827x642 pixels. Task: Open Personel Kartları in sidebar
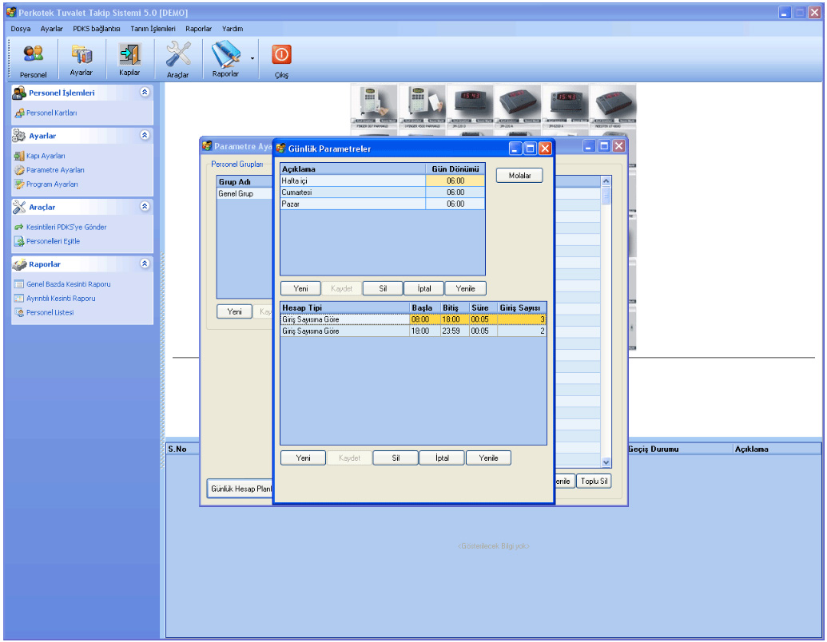pyautogui.click(x=51, y=113)
